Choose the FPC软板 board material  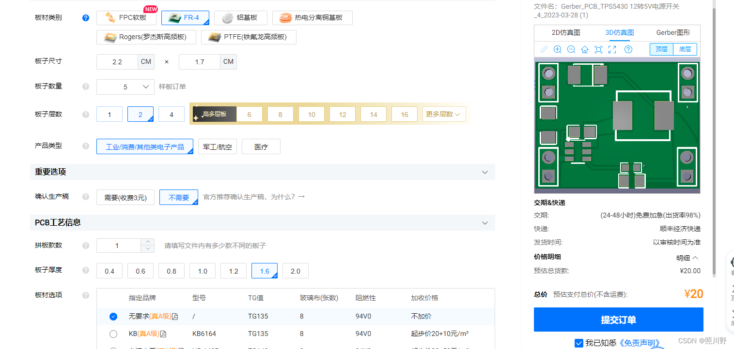coord(126,18)
